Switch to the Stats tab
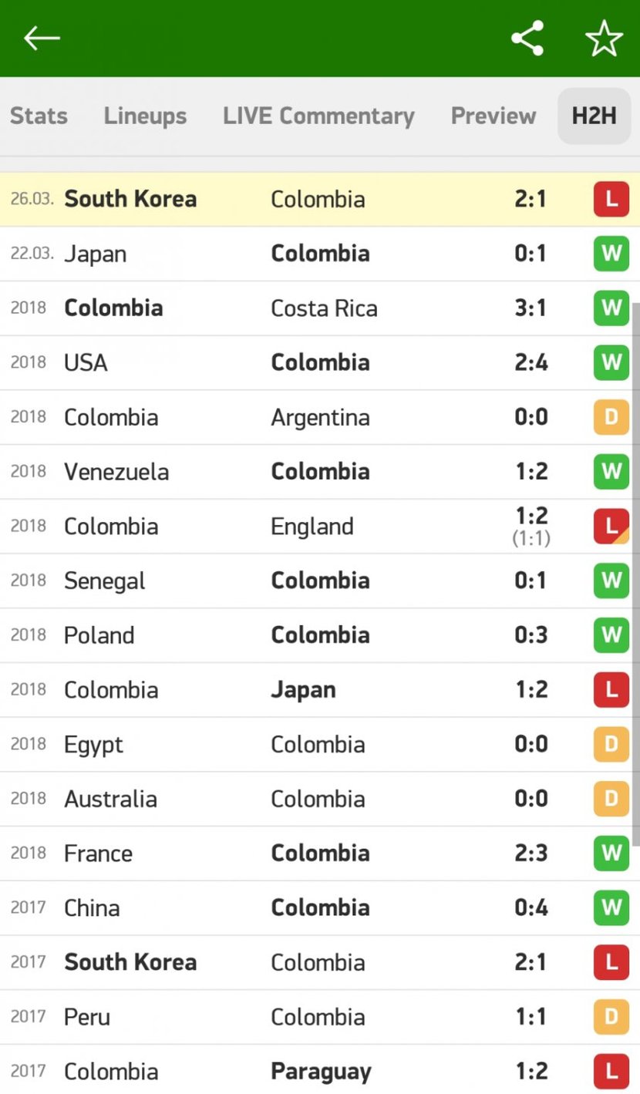Image resolution: width=640 pixels, height=1094 pixels. pos(39,116)
